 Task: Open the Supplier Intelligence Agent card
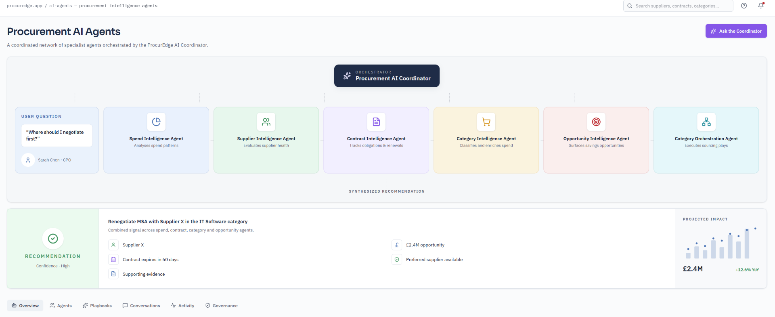[x=266, y=140]
